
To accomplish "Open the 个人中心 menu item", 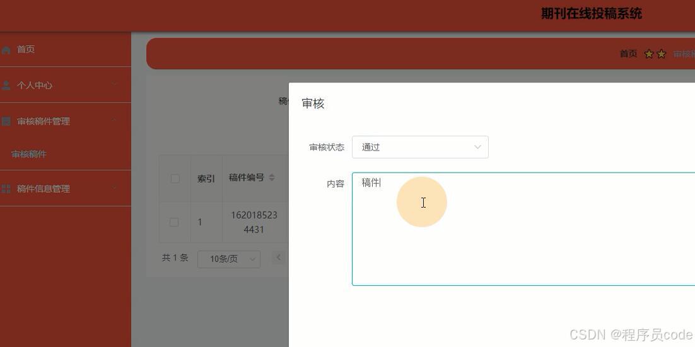I will point(65,85).
